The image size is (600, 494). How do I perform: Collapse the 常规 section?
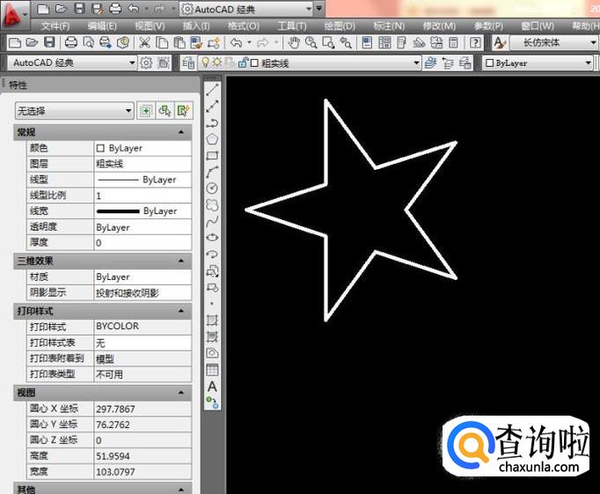tap(181, 132)
